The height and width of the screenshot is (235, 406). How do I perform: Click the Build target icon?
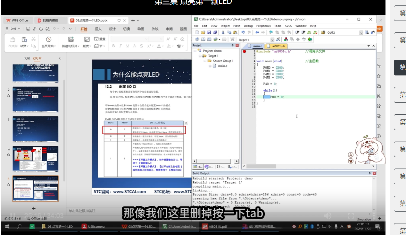[203, 39]
